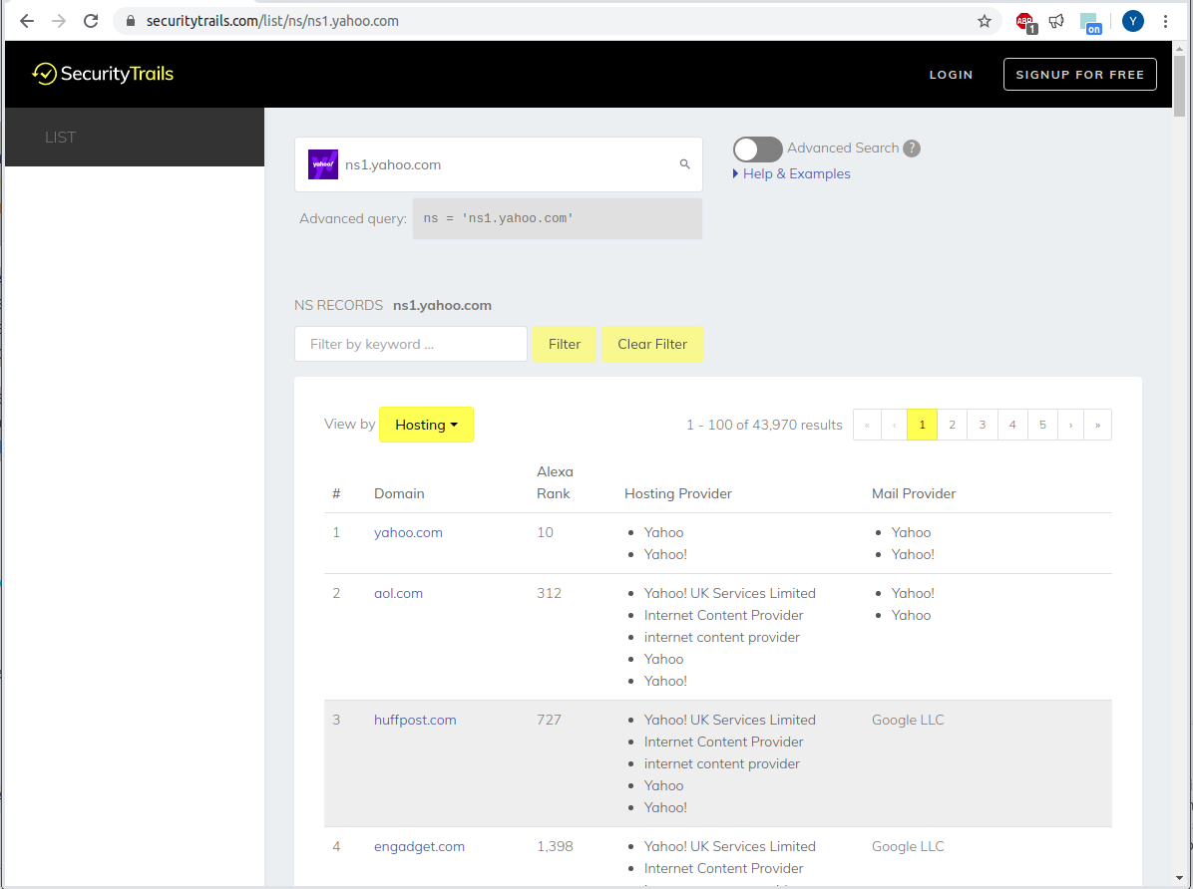
Task: Select the LIST sidebar tab
Action: (61, 138)
